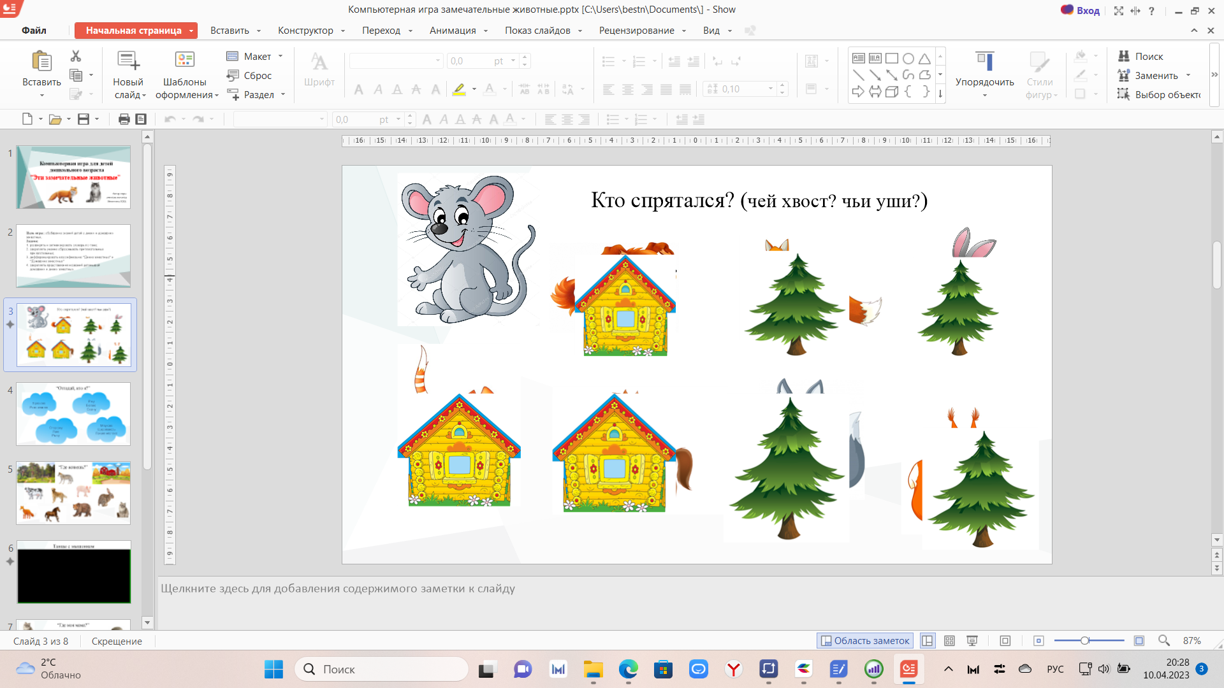Click the Упорядочить arrange icon
The image size is (1224, 688).
(984, 62)
